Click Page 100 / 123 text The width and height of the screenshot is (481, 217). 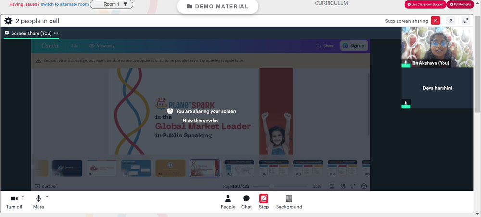point(235,186)
